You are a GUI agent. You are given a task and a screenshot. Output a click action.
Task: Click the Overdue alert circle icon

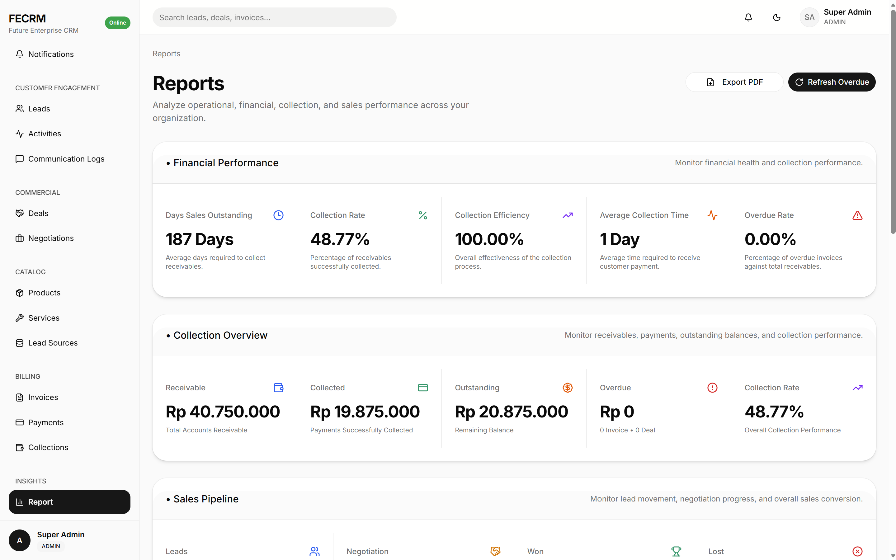point(712,388)
